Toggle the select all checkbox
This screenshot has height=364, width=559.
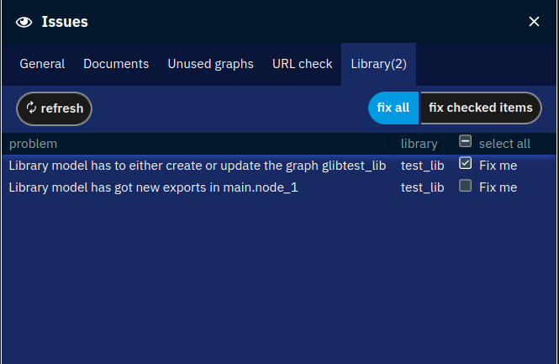[465, 141]
